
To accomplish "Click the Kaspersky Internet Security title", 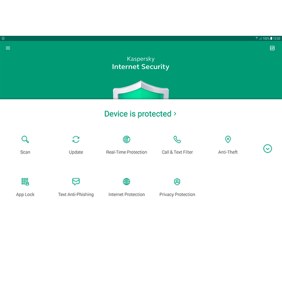I will pos(140,63).
